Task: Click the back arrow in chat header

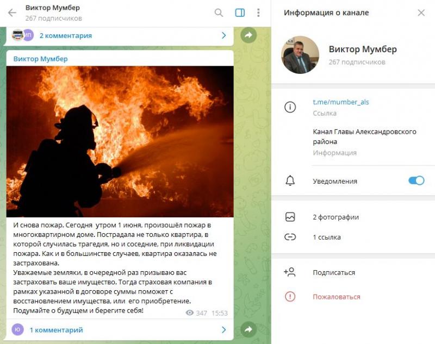Action: tap(12, 12)
